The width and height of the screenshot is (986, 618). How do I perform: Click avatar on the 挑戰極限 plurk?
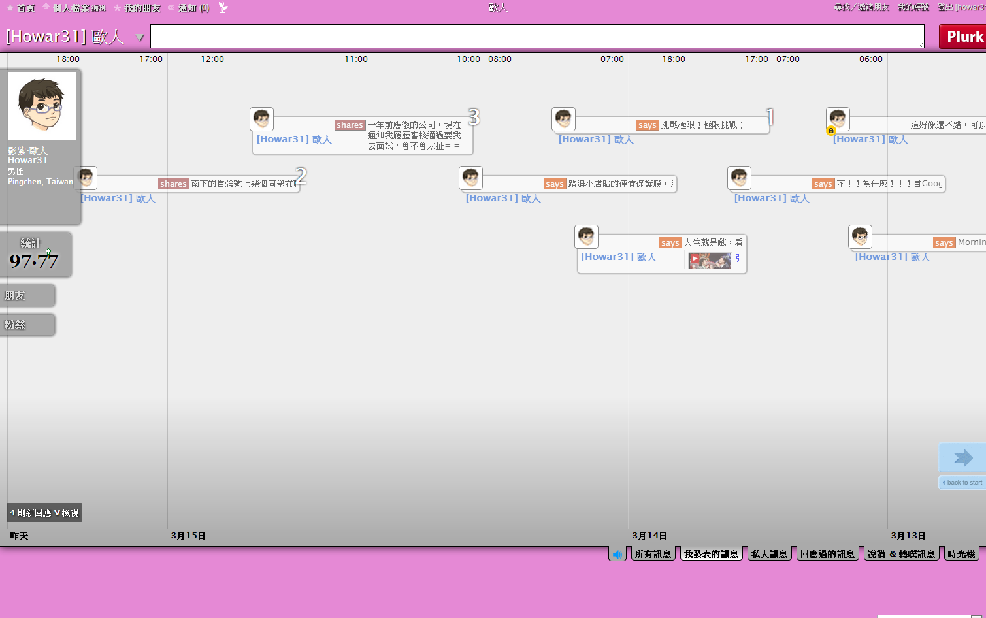pyautogui.click(x=563, y=120)
